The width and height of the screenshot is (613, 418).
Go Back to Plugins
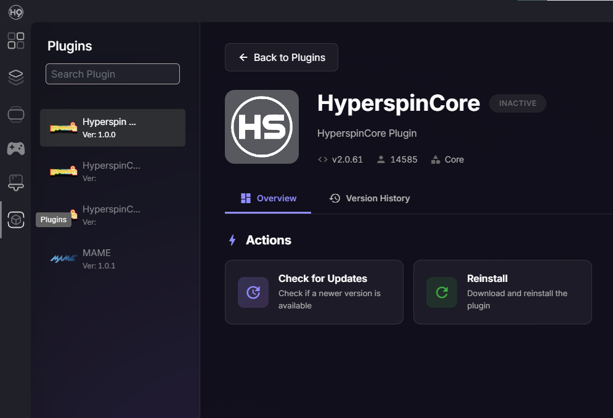pyautogui.click(x=282, y=57)
